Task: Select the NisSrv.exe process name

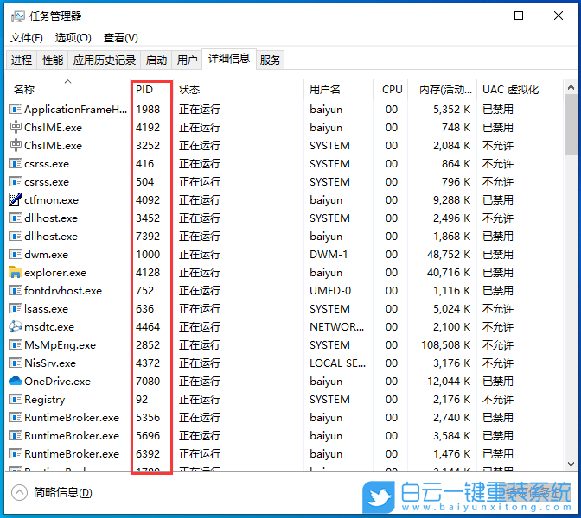Action: click(x=50, y=363)
